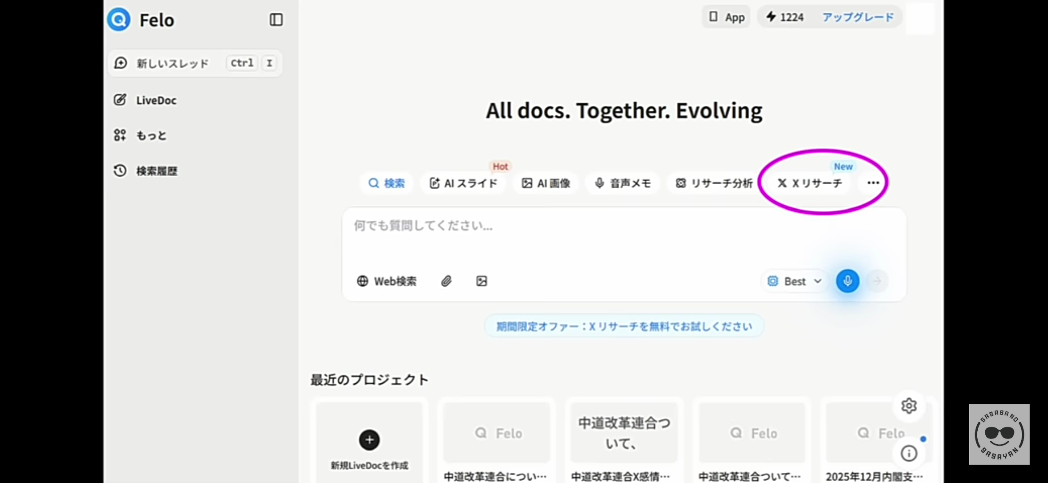1048x483 pixels.
Task: Open the もっと menu in the sidebar
Action: [x=151, y=136]
